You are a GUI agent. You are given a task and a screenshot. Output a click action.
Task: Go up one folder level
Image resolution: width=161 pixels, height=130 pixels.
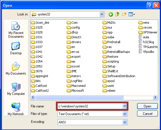click(x=117, y=14)
